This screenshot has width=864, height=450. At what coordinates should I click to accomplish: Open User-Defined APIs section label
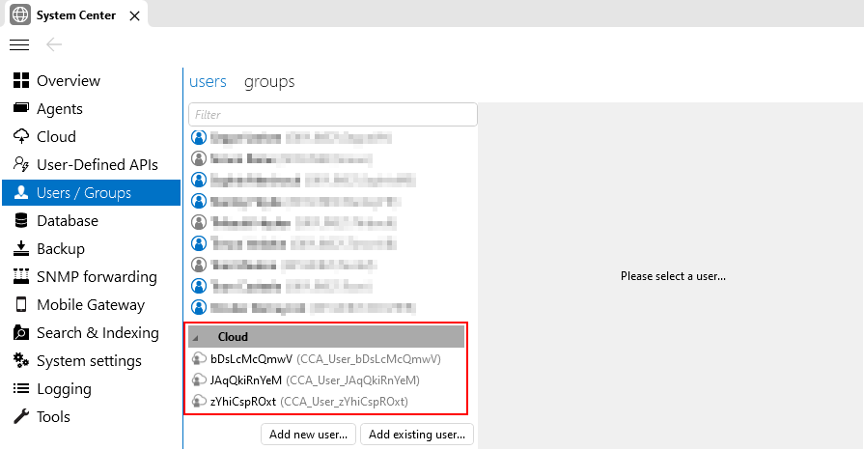(97, 165)
